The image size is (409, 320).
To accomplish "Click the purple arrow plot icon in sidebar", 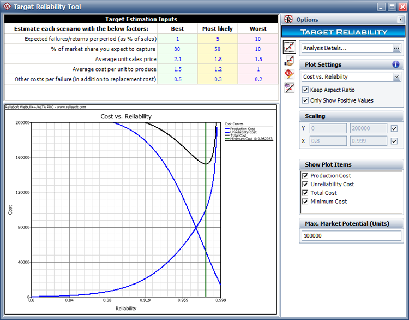I will coord(289,87).
